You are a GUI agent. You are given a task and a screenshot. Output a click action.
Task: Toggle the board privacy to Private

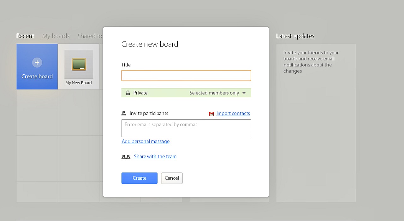tap(140, 93)
